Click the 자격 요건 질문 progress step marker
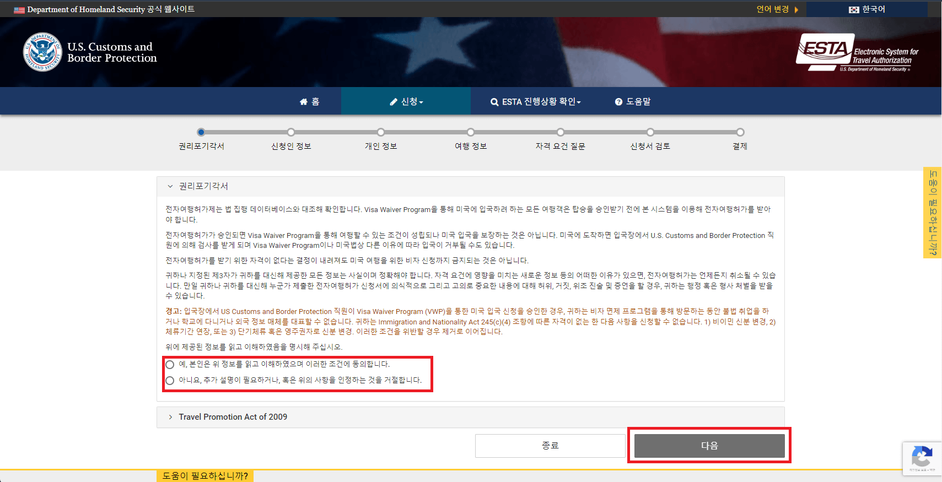 pos(561,132)
